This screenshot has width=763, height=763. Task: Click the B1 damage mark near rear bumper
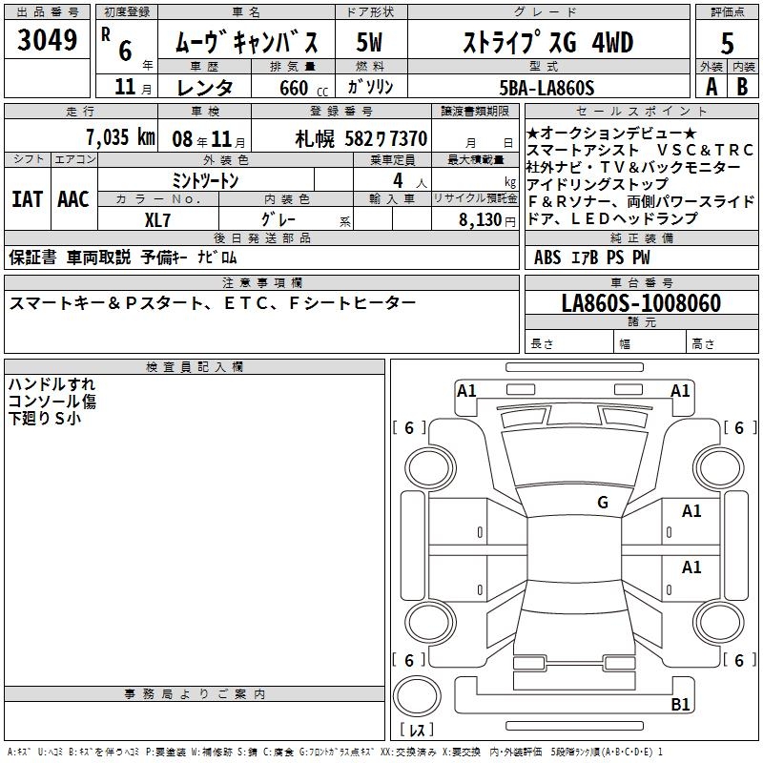coord(680,705)
